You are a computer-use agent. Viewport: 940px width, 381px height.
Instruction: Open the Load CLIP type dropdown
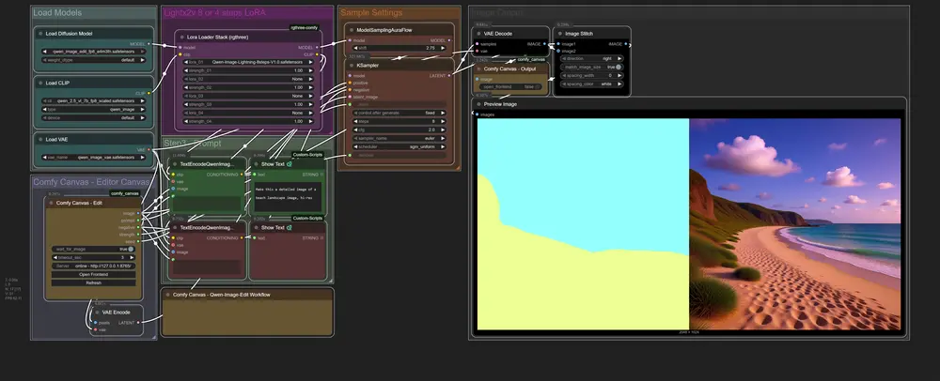[x=93, y=110]
